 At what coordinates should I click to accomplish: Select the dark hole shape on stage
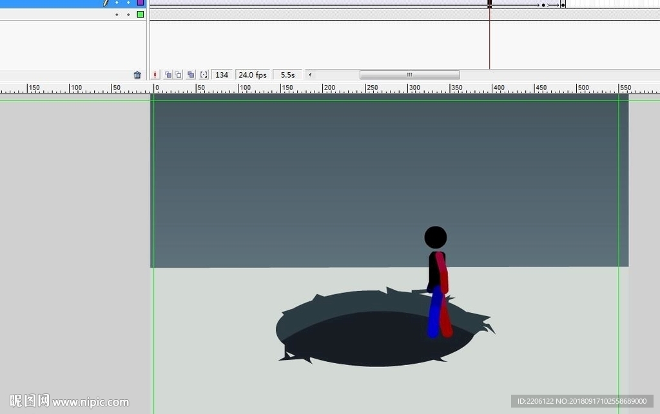(361, 335)
